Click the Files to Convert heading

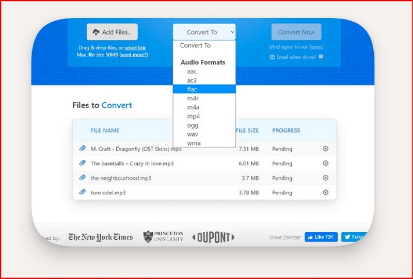(x=102, y=105)
